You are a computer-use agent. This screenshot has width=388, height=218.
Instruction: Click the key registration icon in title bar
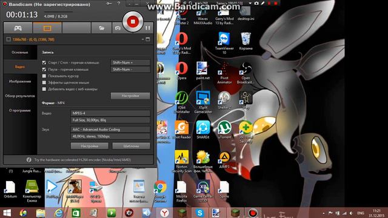click(x=109, y=4)
